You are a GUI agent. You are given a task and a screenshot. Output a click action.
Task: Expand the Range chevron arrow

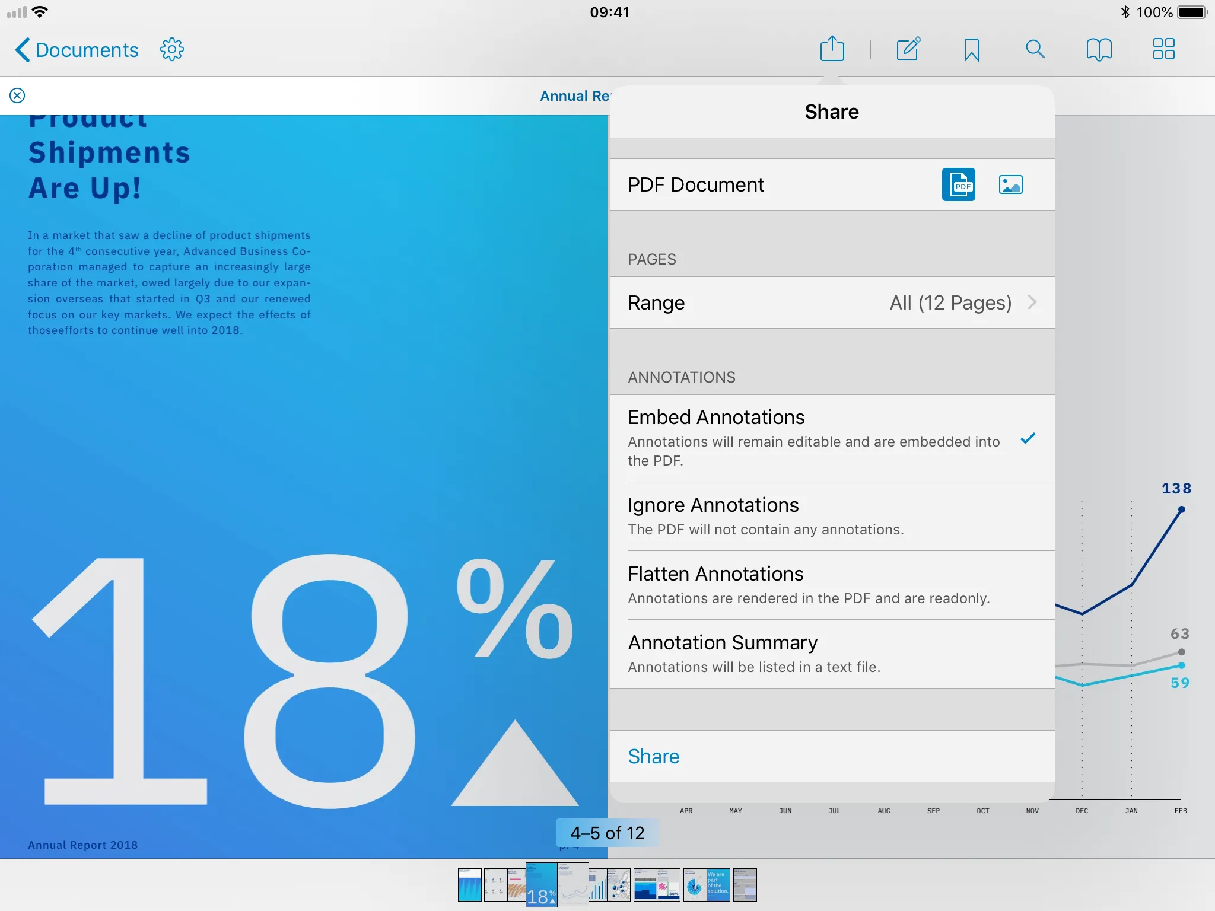1032,302
